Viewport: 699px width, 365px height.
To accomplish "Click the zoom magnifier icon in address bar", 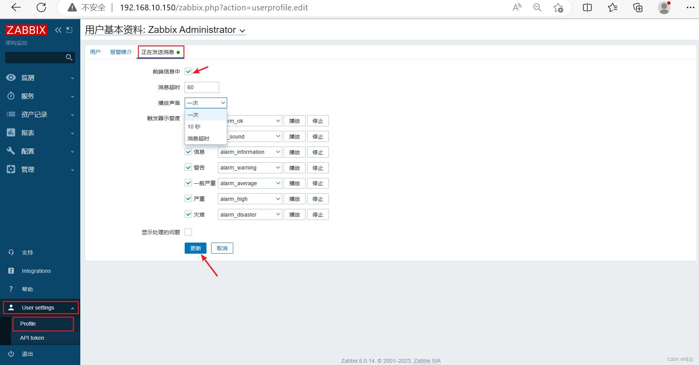I will 537,7.
